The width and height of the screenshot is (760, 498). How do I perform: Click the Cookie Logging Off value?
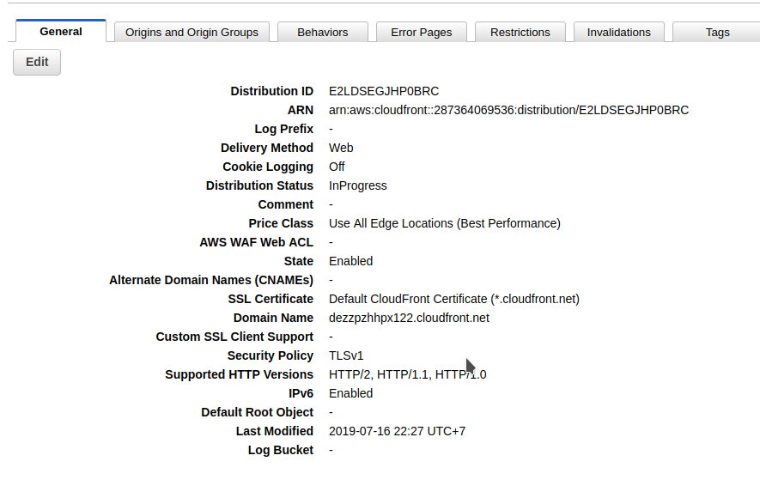(x=337, y=167)
